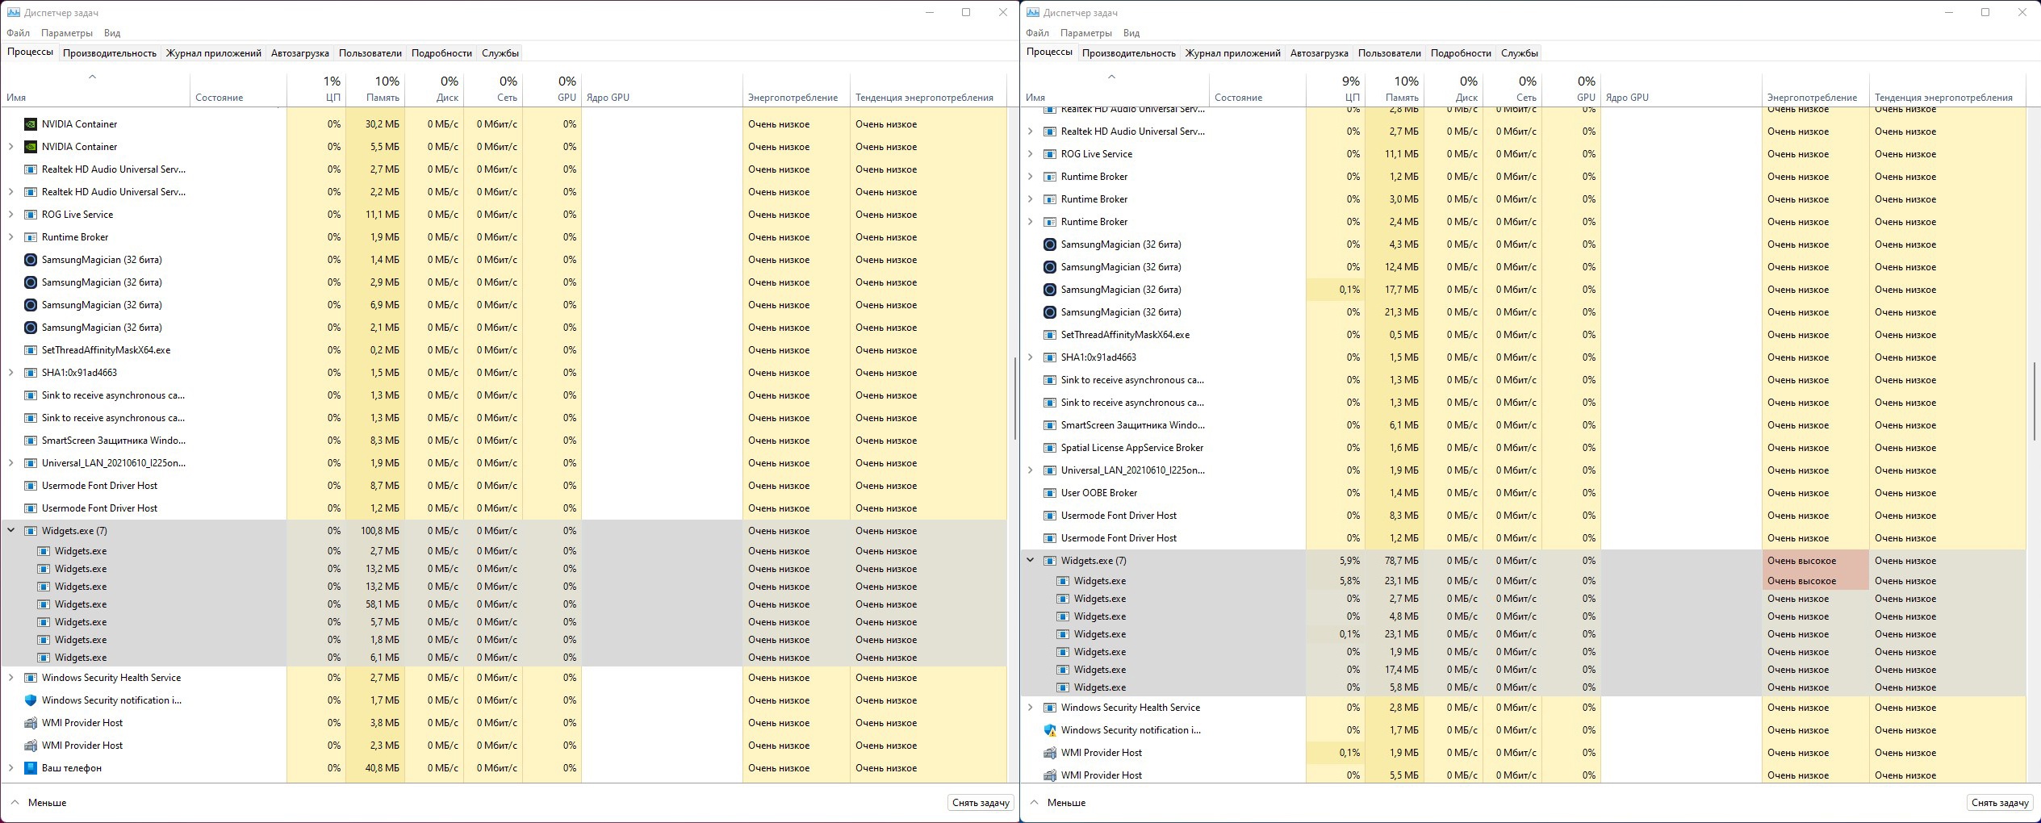Screen dimensions: 2041x823
Task: Sort by ЦП column header in right window
Action: click(x=1336, y=89)
